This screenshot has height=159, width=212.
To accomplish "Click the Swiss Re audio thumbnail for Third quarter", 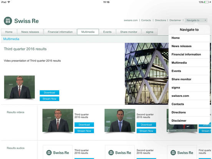I will click(58, 152).
